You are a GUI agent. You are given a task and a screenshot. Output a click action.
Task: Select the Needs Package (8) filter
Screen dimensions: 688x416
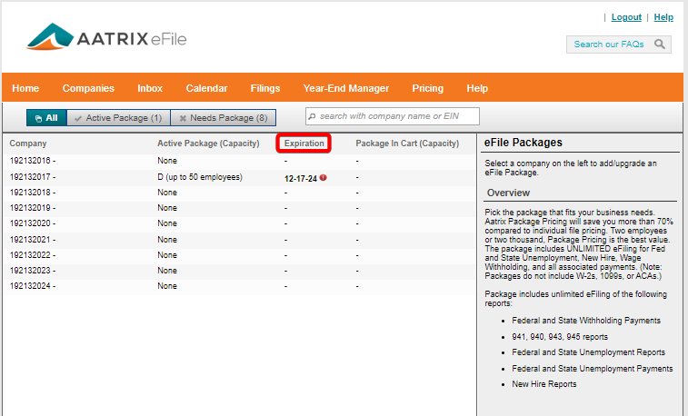pyautogui.click(x=224, y=117)
